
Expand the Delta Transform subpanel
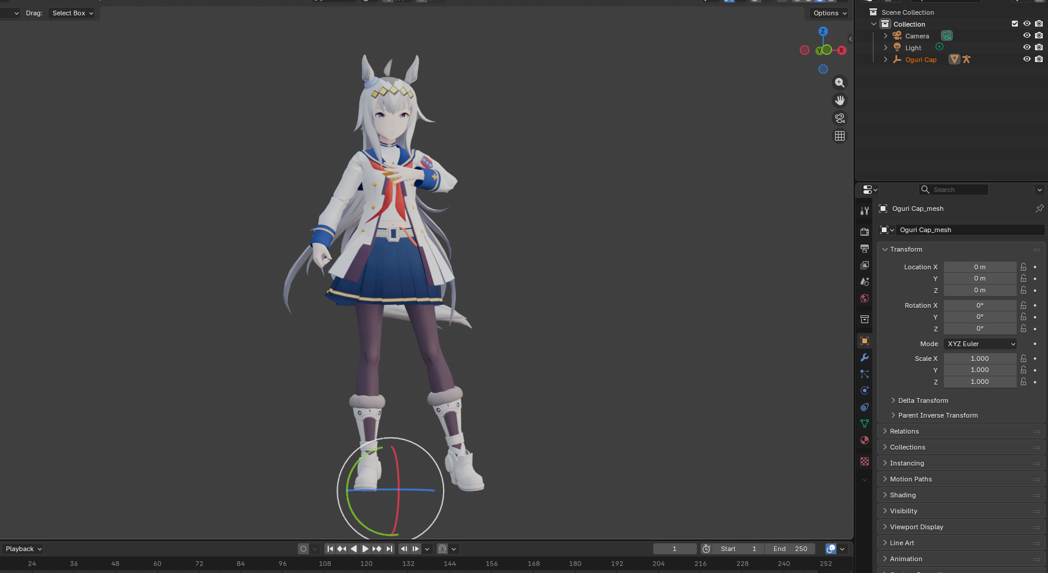pos(893,401)
